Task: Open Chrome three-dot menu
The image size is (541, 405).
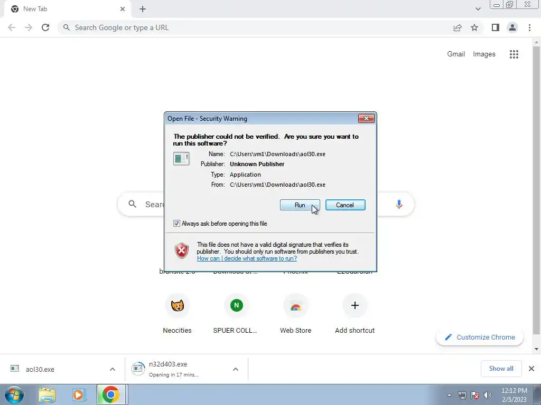Action: [x=529, y=27]
